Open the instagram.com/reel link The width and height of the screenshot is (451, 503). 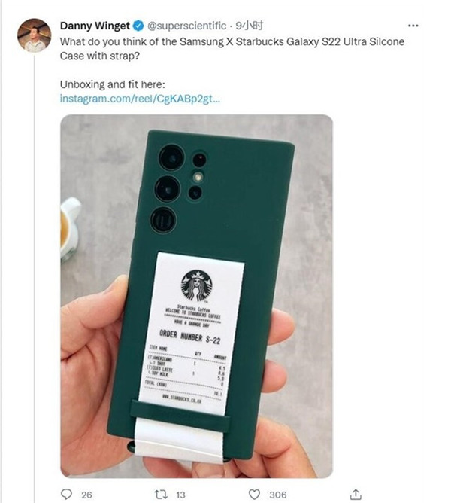coord(140,99)
